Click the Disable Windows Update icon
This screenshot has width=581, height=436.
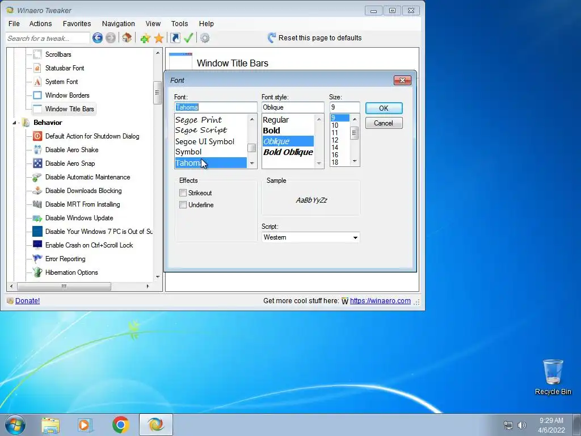click(x=37, y=218)
